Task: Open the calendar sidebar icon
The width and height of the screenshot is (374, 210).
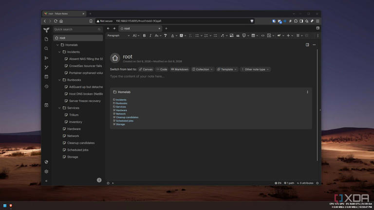Action: pyautogui.click(x=47, y=77)
